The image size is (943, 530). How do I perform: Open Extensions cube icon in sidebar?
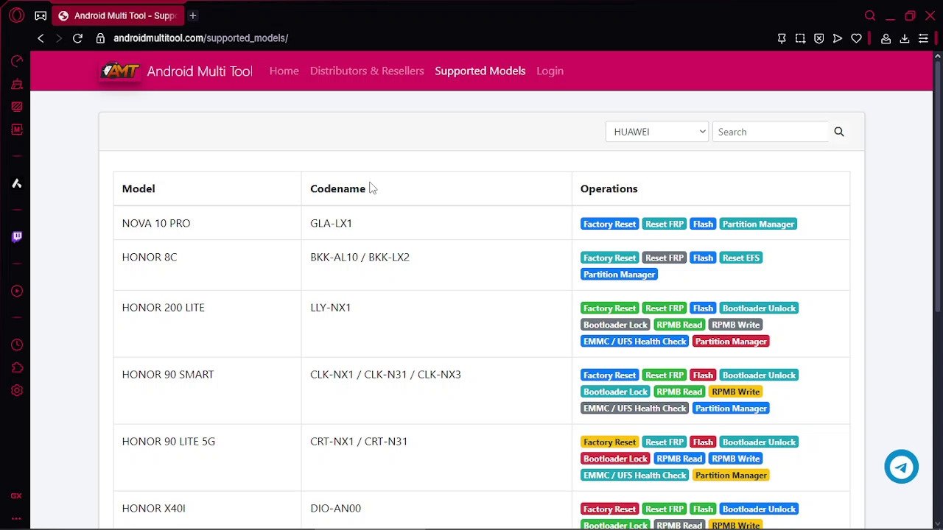16,367
